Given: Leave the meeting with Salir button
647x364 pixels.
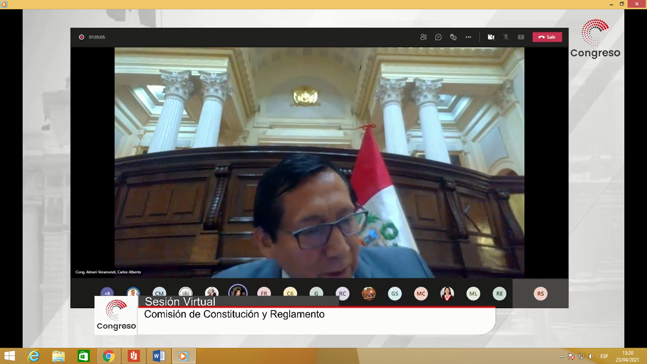Looking at the screenshot, I should click(547, 37).
